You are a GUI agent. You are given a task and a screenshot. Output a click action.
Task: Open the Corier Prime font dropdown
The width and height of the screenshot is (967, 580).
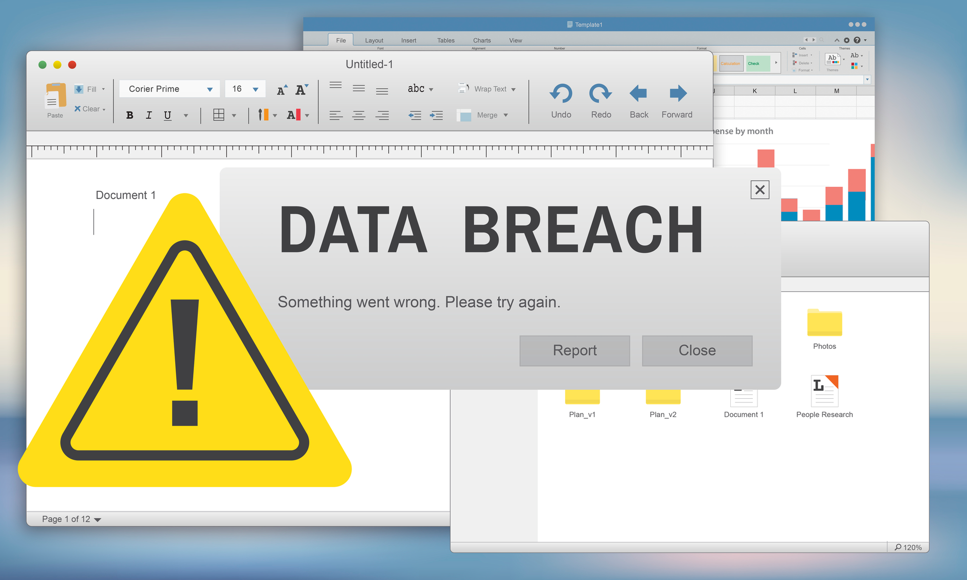(x=169, y=89)
